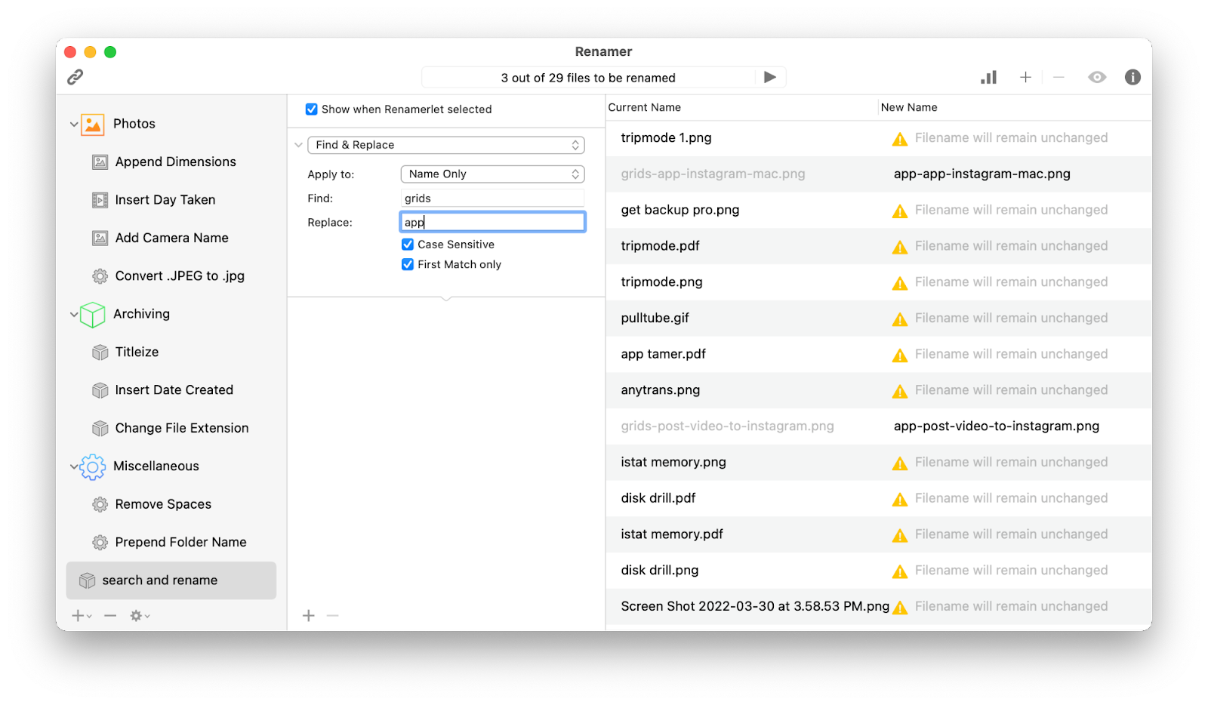
Task: Click the Insert Day Taken icon
Action: pos(100,199)
